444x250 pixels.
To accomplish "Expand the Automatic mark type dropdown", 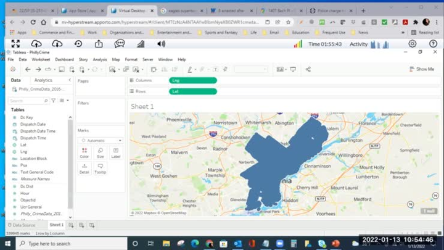I will (100, 140).
